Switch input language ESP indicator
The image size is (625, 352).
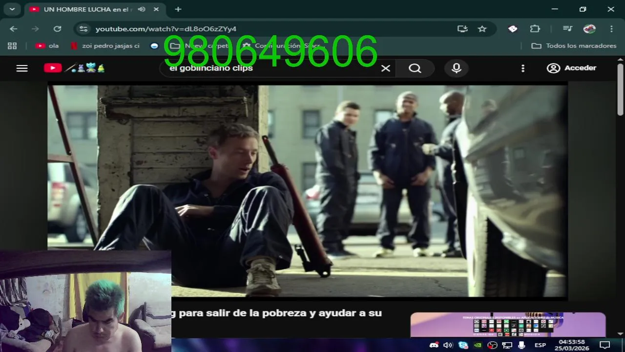coord(540,345)
